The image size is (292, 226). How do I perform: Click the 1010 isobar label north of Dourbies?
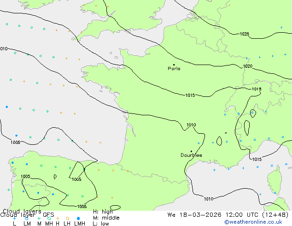click(191, 125)
